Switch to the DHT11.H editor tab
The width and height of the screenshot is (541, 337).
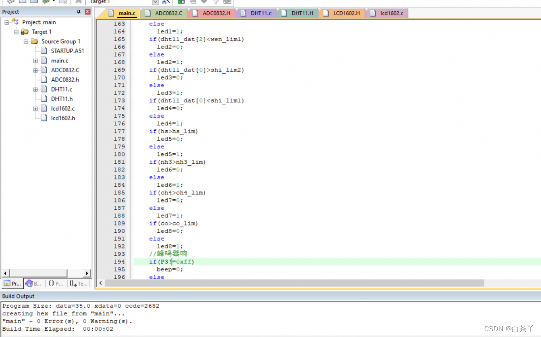pos(302,13)
